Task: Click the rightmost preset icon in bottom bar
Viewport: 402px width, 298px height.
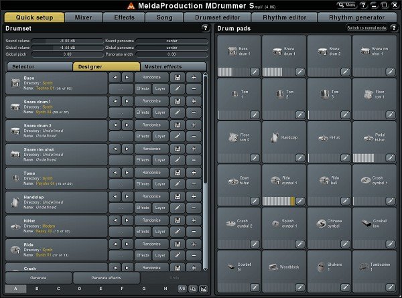Action: [204, 289]
